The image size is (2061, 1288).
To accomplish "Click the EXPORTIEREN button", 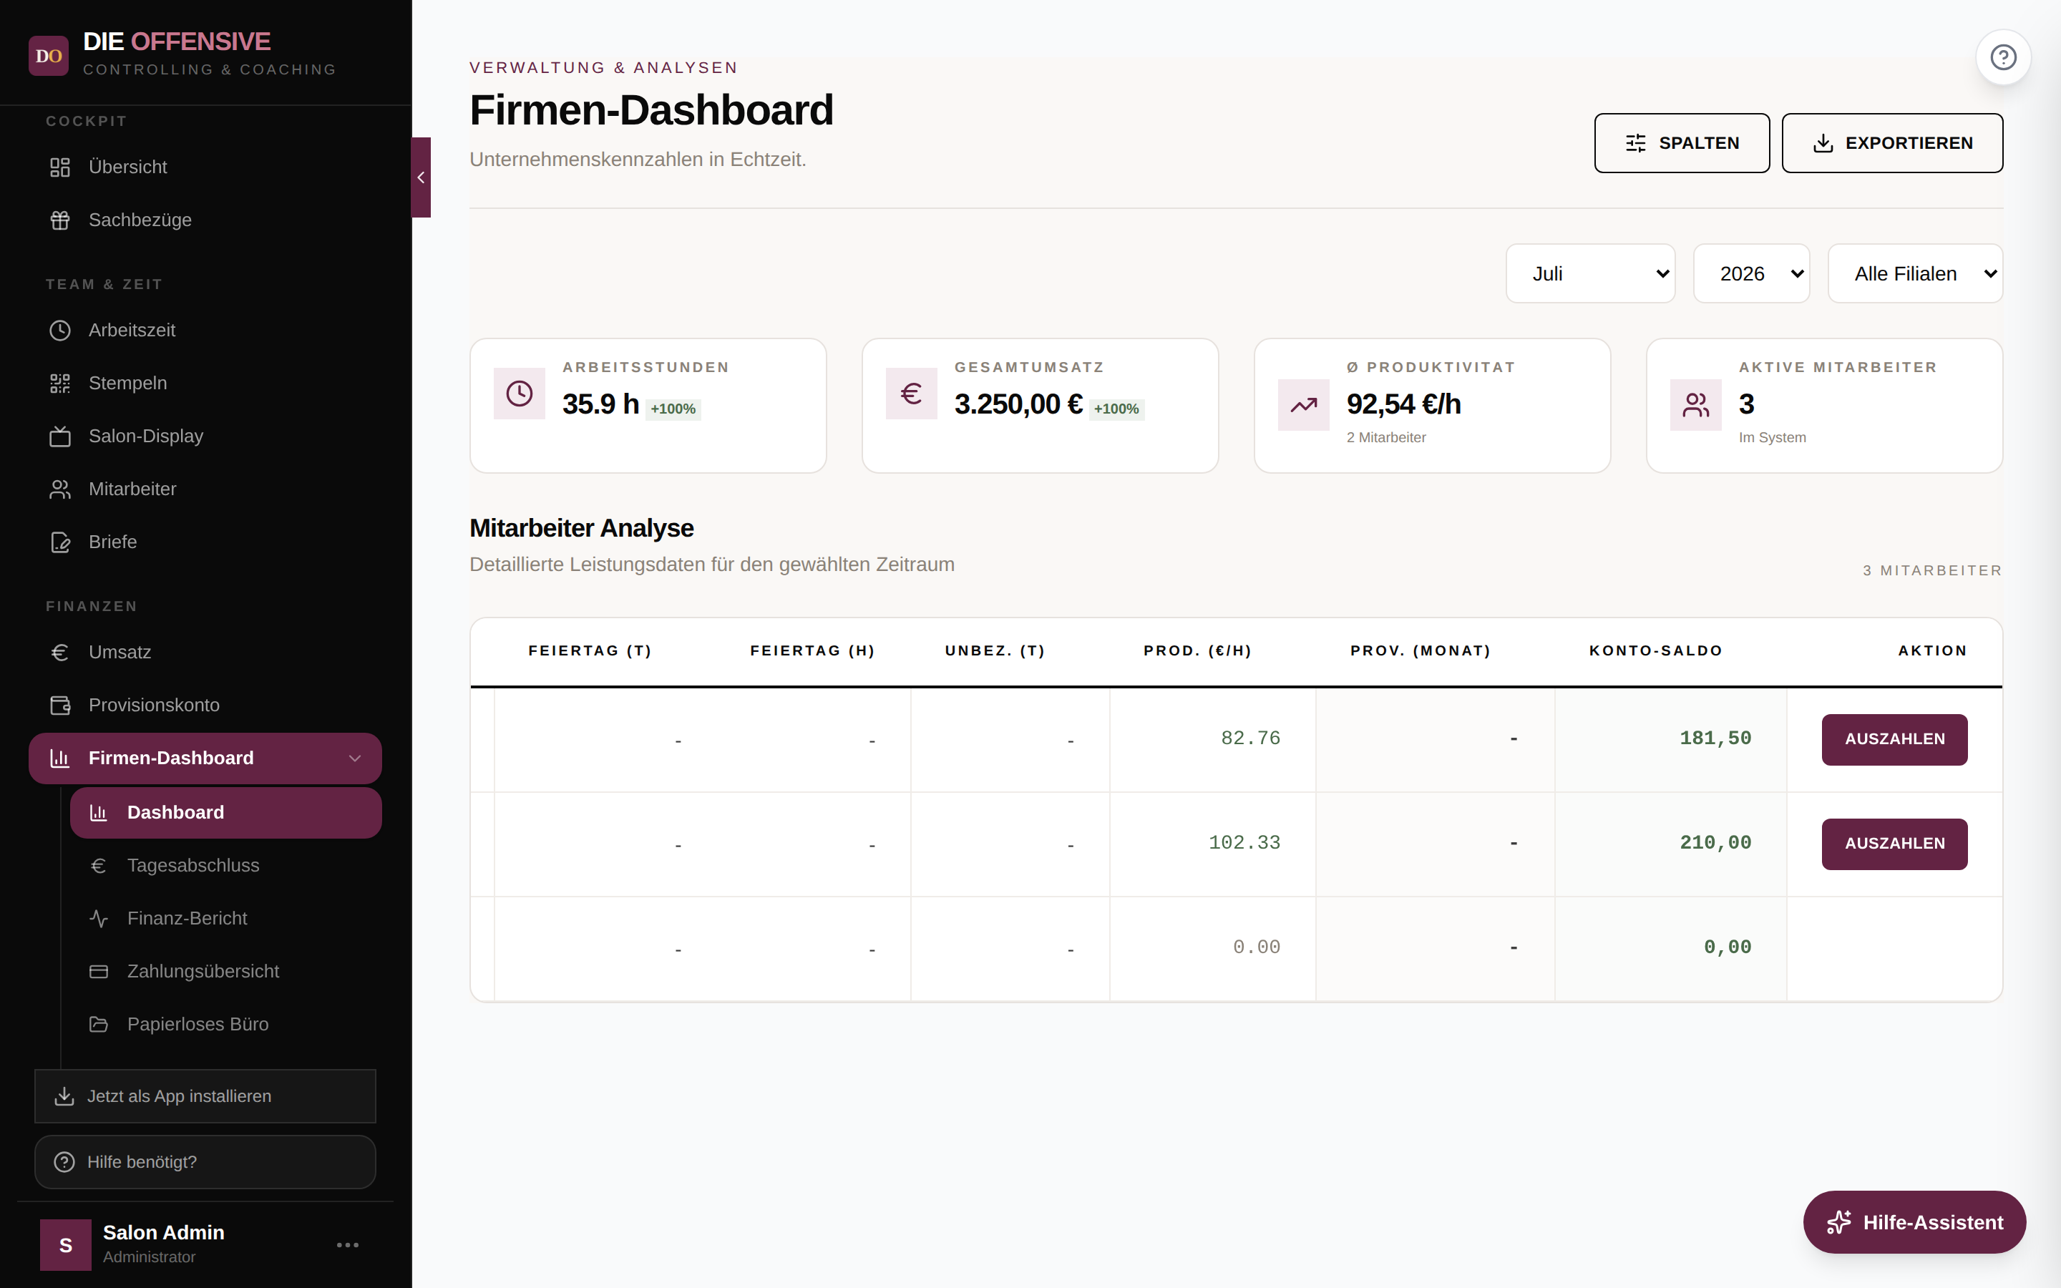I will 1891,143.
